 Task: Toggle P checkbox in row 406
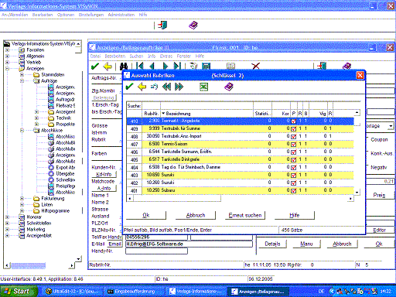pos(294,152)
